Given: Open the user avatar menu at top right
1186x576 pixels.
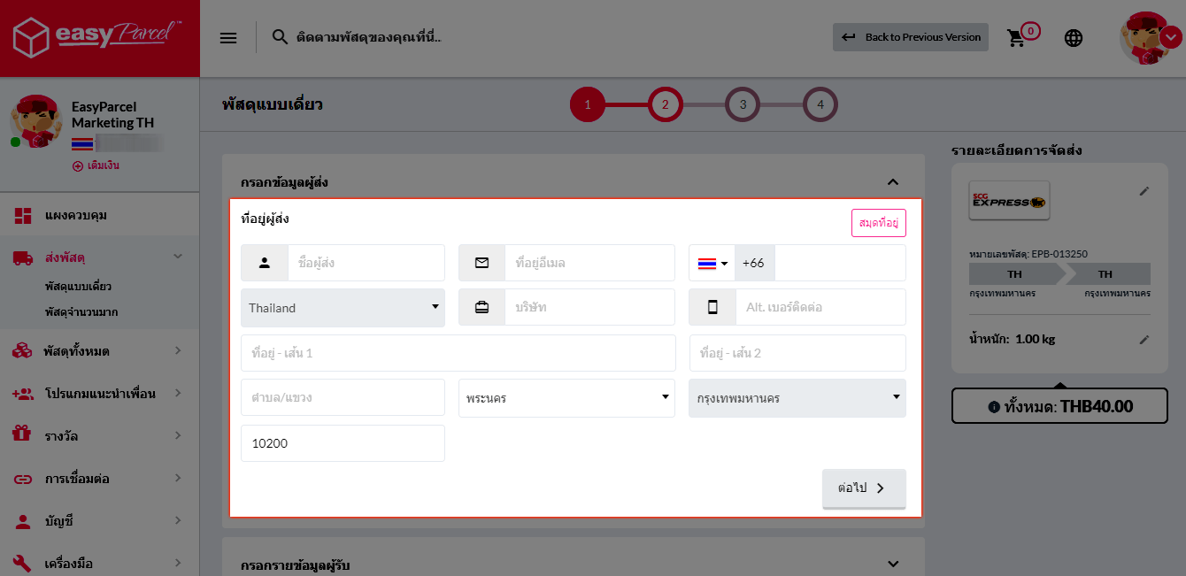Looking at the screenshot, I should [1151, 38].
